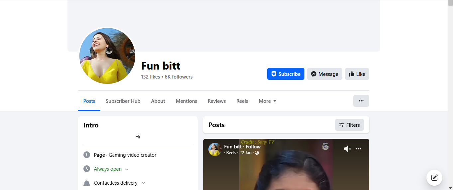Send a message with the Message button

point(325,74)
